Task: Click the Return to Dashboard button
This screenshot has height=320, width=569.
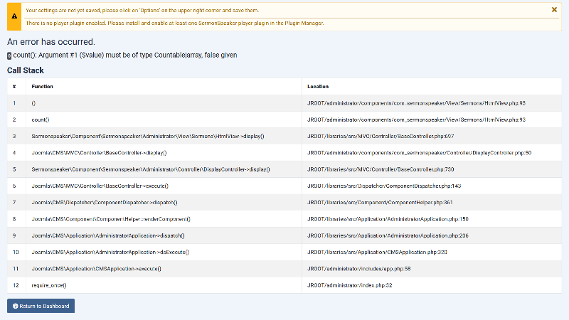Action: click(41, 306)
